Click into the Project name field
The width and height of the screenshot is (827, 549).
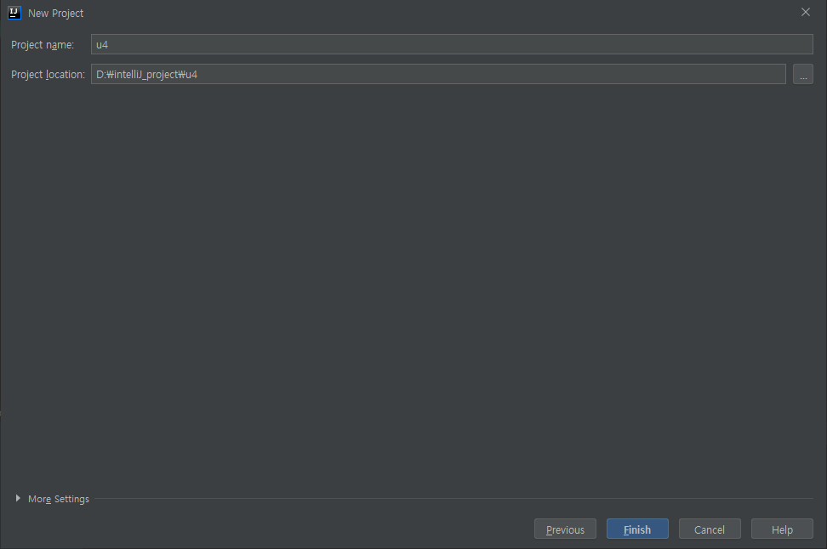(452, 44)
